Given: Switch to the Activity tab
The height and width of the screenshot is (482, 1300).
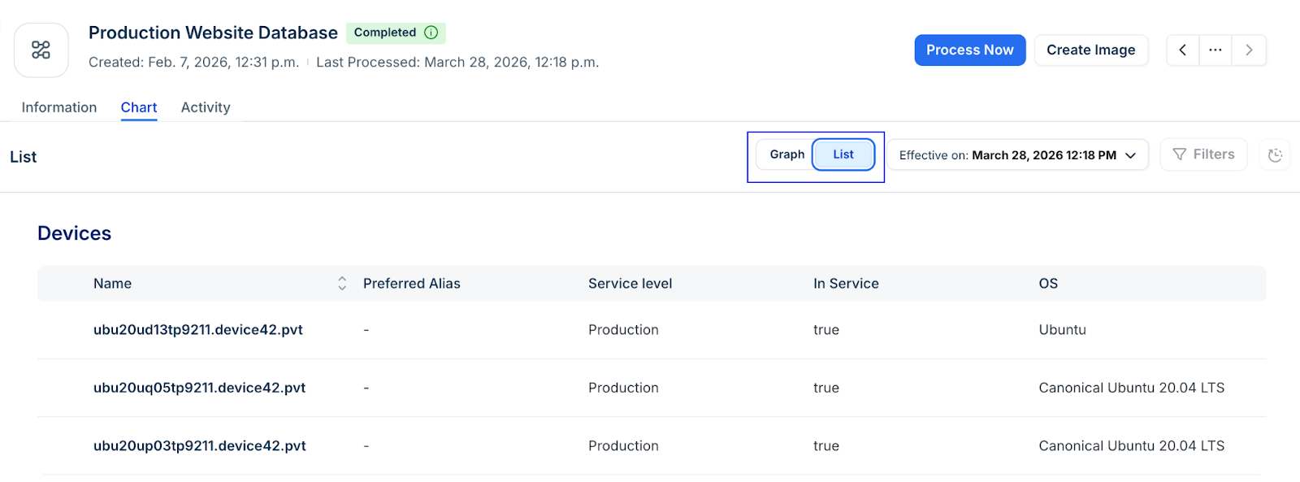Looking at the screenshot, I should point(206,107).
